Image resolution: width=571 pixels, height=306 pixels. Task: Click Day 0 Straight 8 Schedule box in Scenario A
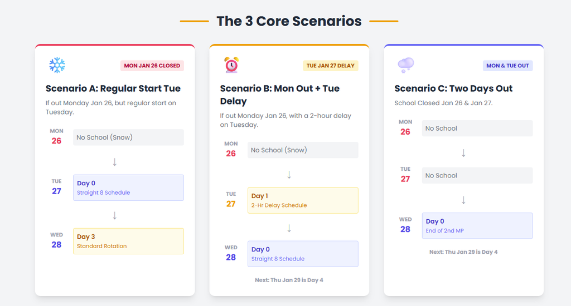pyautogui.click(x=128, y=187)
